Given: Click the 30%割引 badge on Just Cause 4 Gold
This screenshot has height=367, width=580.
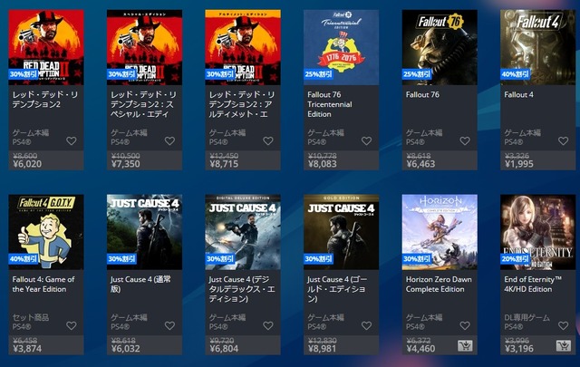Looking at the screenshot, I should coord(318,259).
